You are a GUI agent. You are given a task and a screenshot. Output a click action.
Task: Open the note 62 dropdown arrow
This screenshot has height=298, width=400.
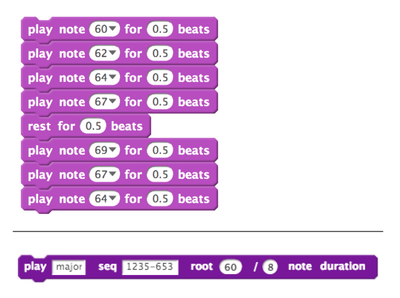pos(113,54)
